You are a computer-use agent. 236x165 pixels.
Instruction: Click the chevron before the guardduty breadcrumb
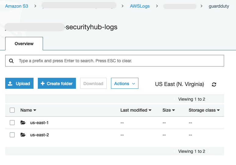coord(201,6)
